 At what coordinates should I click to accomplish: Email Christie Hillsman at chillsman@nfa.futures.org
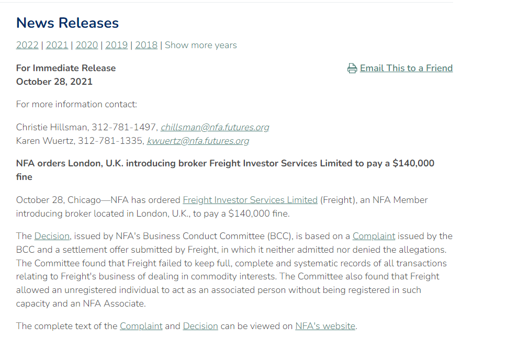pos(215,127)
